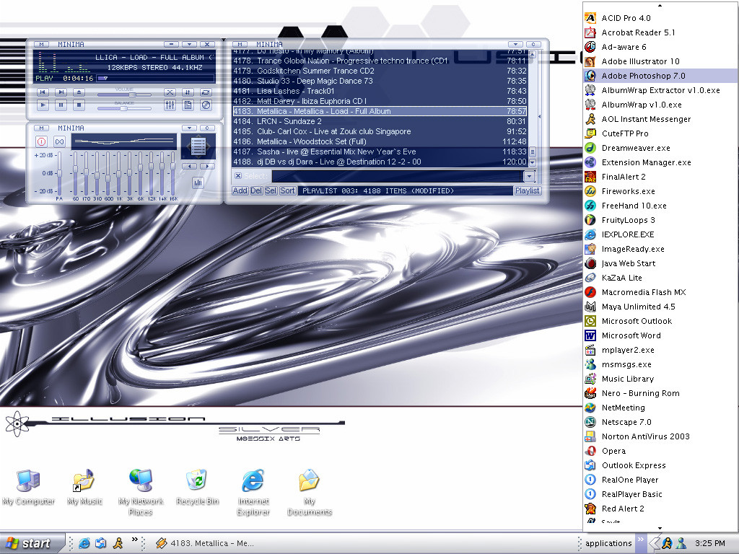Click the Playlist button in the playlist window
This screenshot has height=554, width=739.
coord(528,190)
